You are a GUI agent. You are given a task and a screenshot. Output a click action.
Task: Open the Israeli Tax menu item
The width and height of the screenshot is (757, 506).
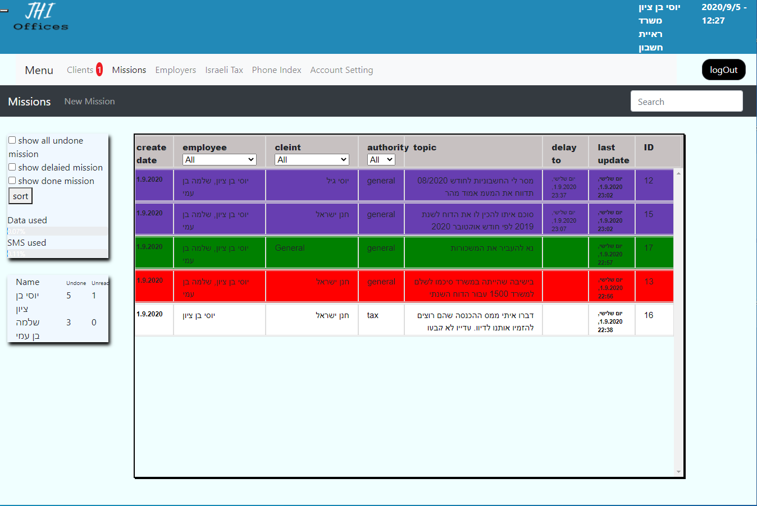click(224, 70)
